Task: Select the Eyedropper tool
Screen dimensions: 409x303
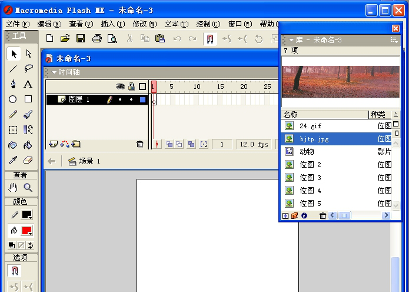Action: pyautogui.click(x=13, y=160)
